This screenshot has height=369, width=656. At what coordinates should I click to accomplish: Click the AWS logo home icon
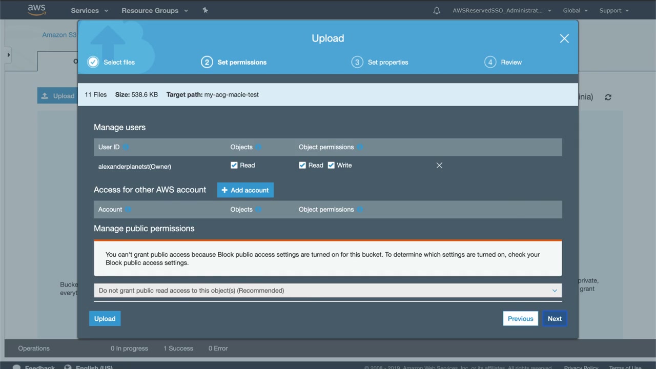pos(37,10)
